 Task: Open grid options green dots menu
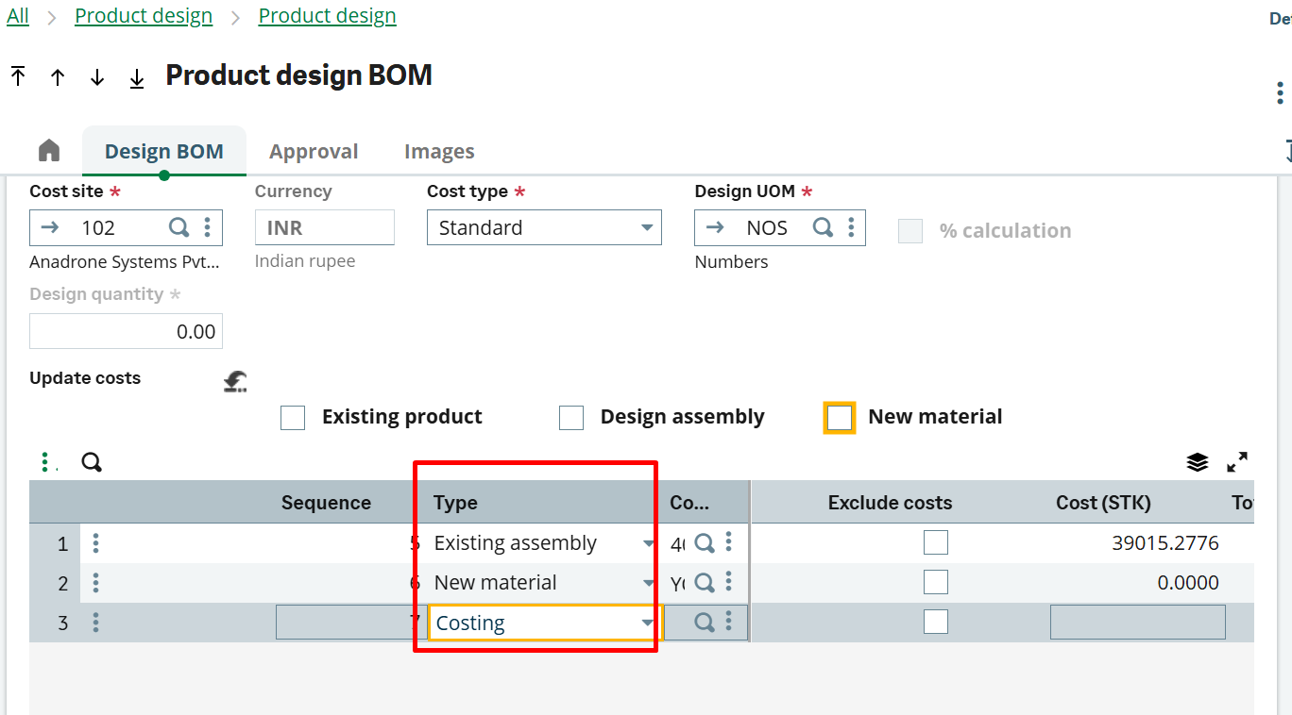(x=46, y=462)
